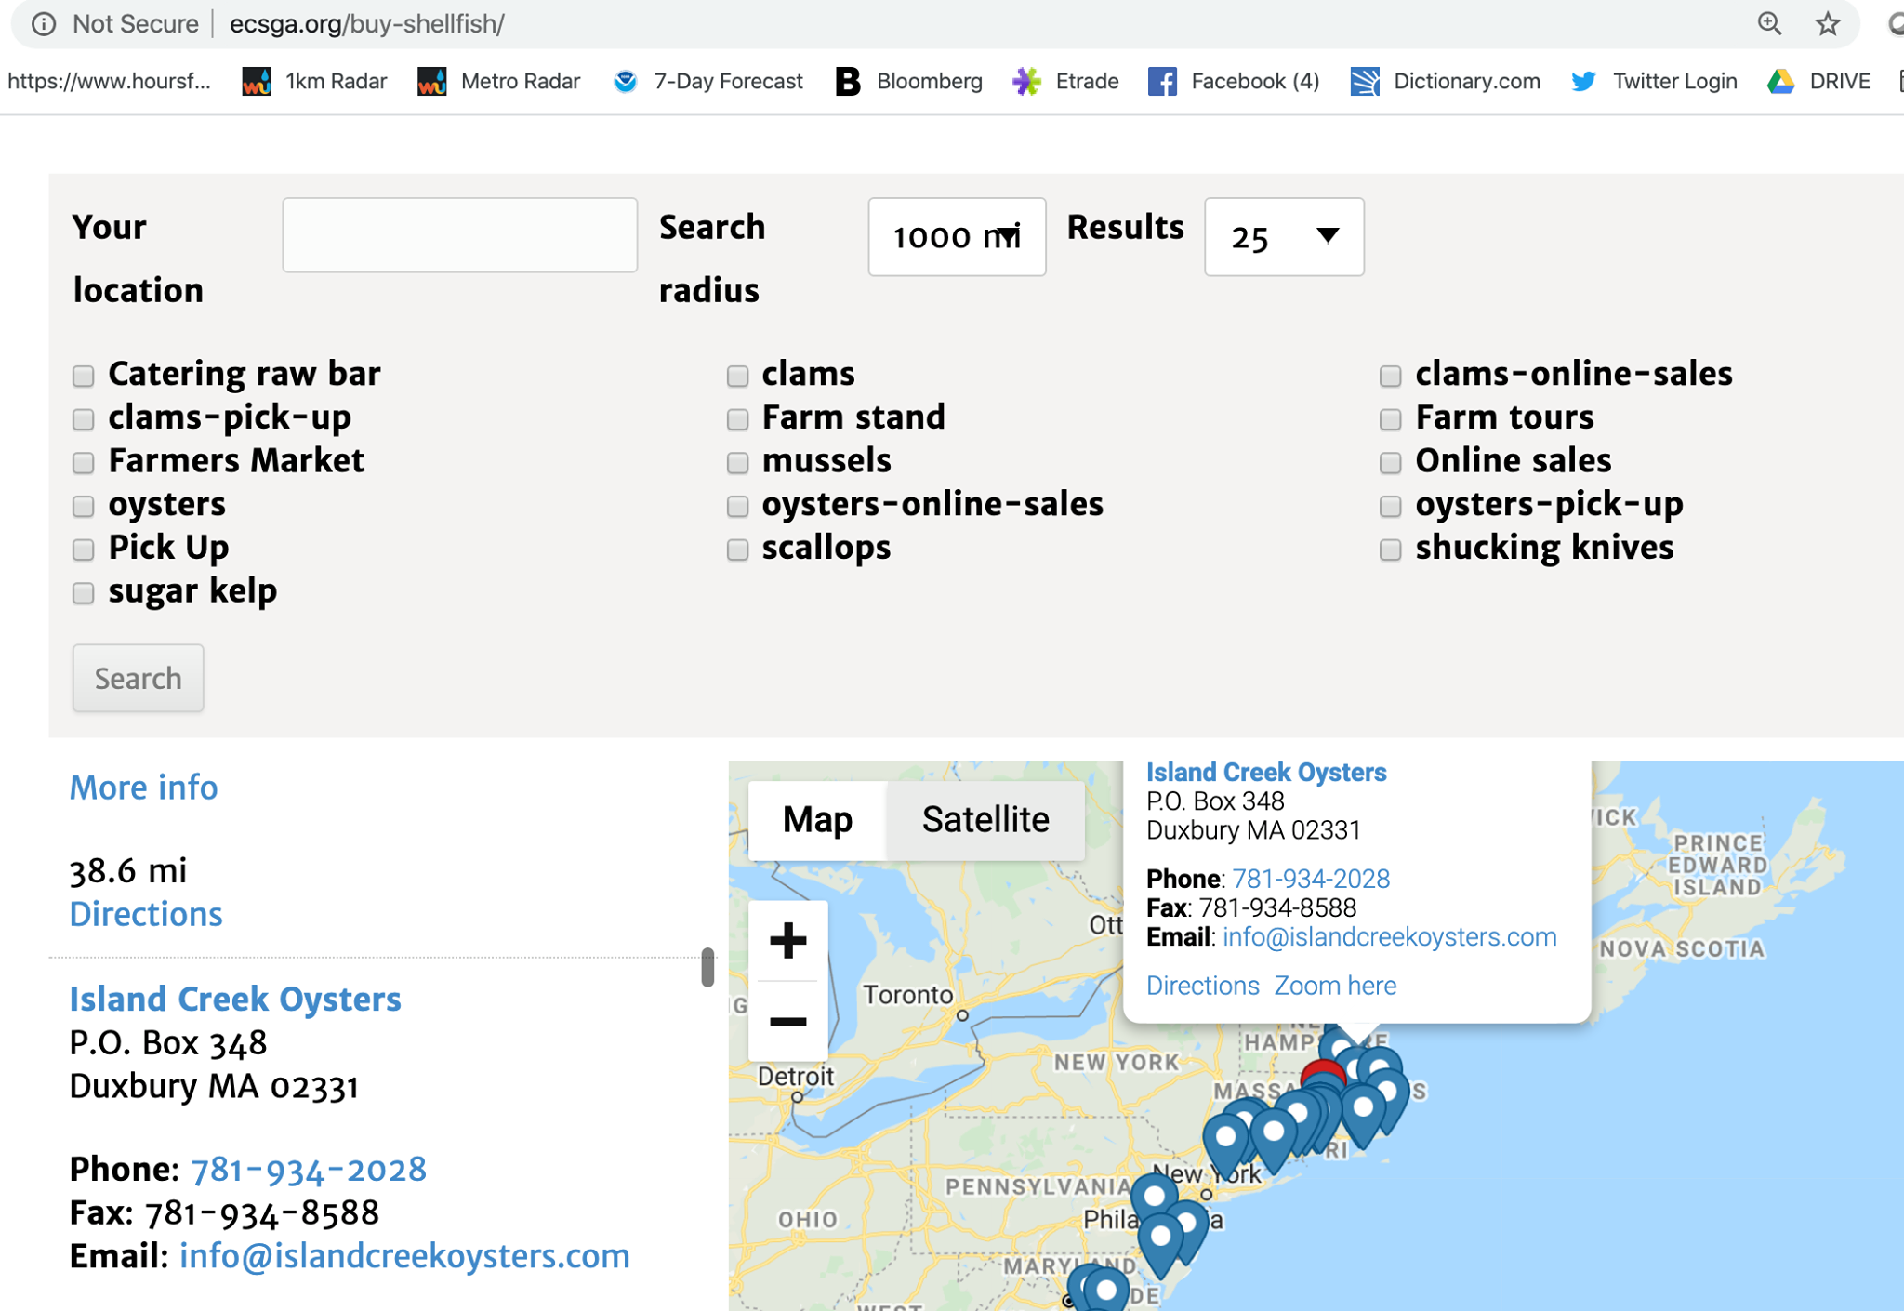
Task: Bookmark this page with the star icon
Action: pyautogui.click(x=1828, y=24)
